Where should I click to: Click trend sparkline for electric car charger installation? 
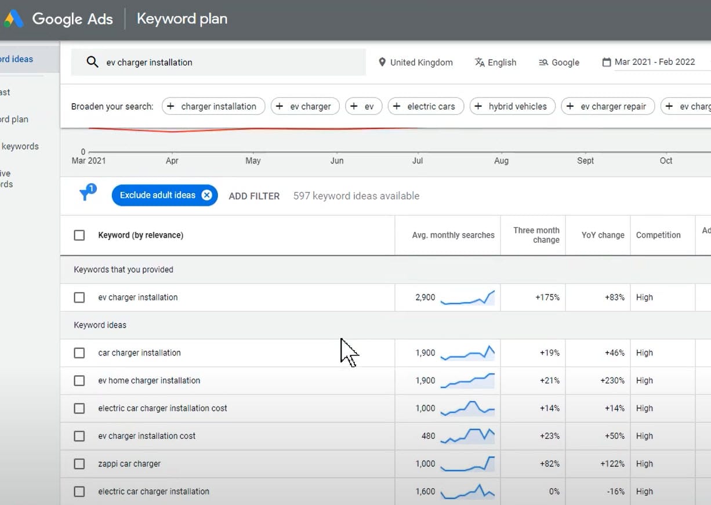tap(467, 492)
